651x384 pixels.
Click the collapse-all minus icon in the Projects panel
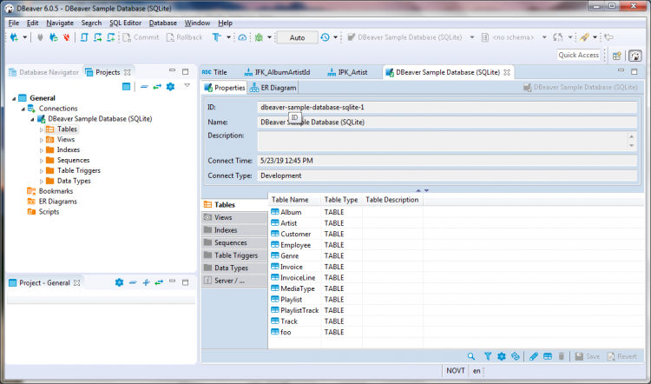pos(143,87)
